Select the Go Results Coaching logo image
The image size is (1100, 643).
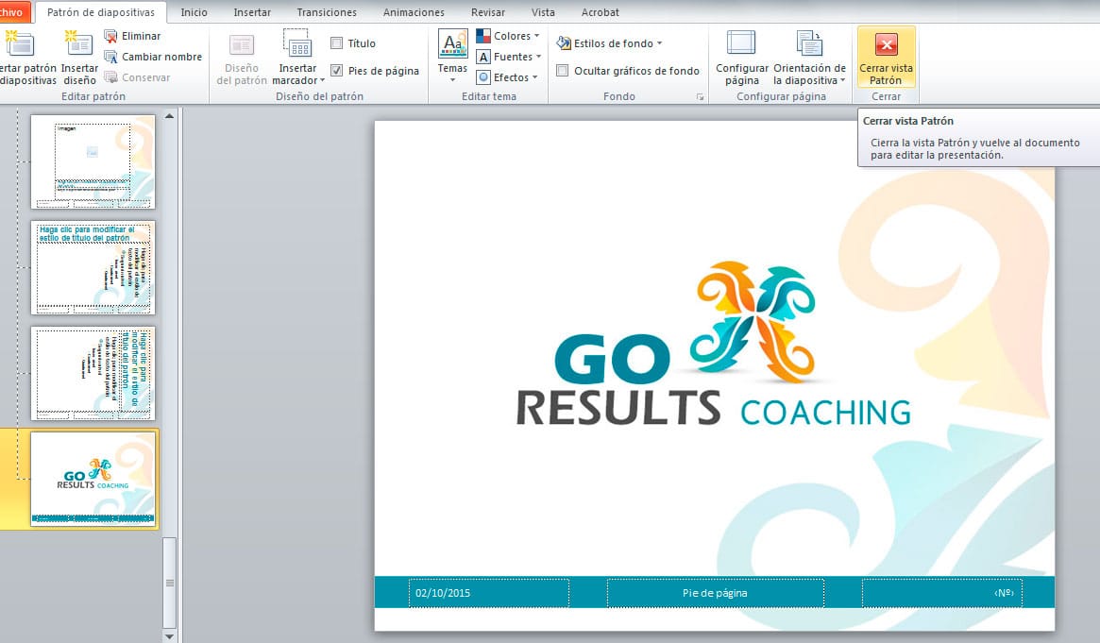pos(714,344)
